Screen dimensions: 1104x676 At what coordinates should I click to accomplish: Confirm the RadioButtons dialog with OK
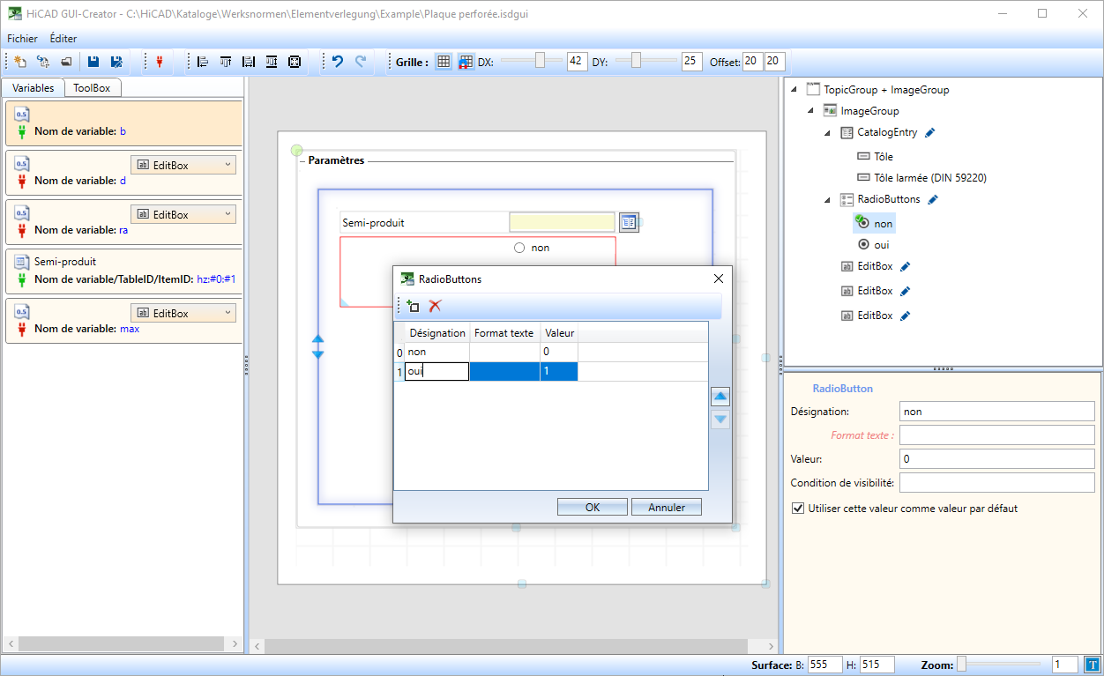592,507
